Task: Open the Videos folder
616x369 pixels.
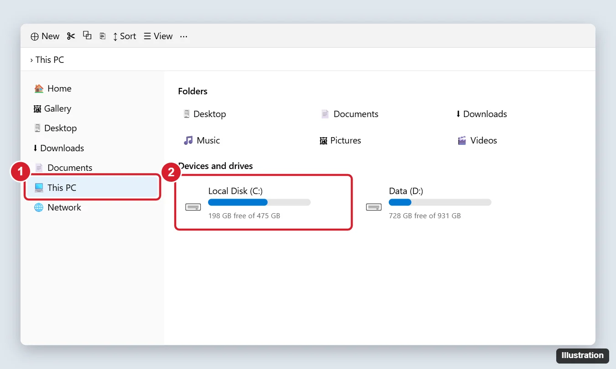Action: click(477, 140)
